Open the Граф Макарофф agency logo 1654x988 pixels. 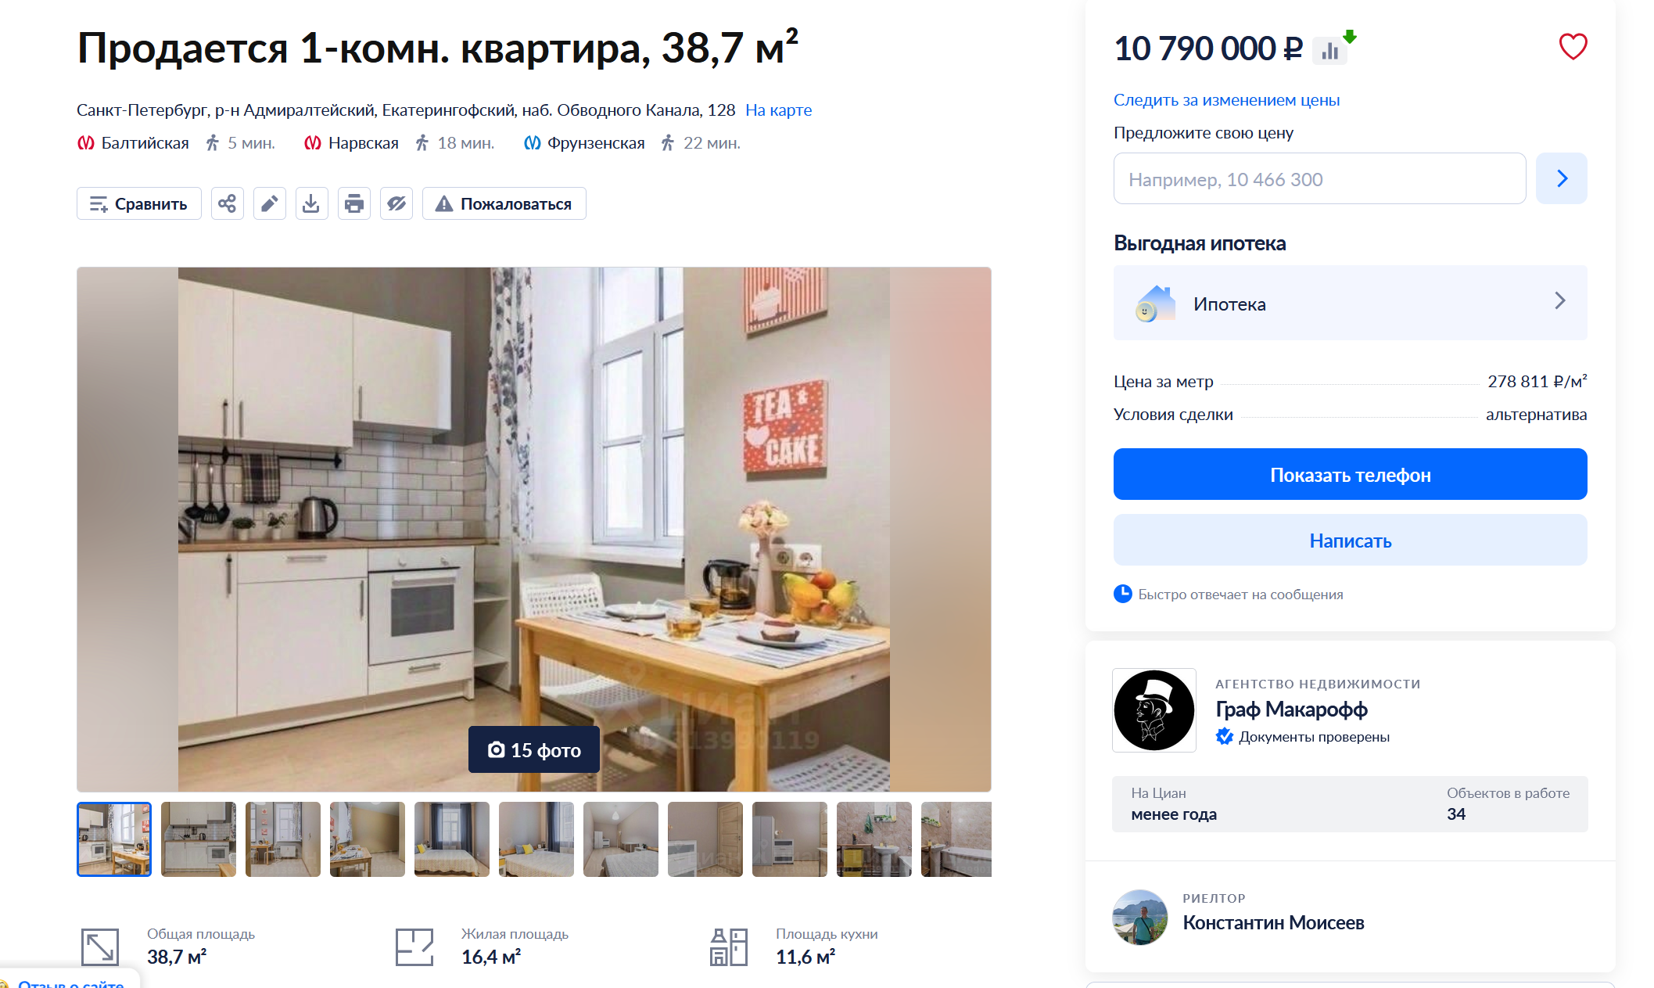pos(1154,710)
